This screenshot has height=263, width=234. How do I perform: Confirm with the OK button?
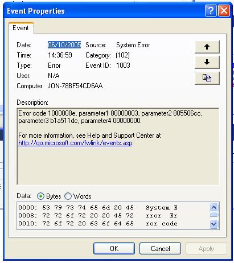114,248
